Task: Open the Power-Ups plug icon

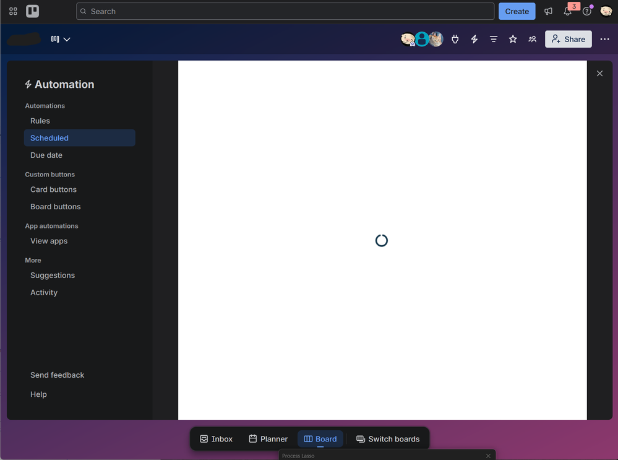Action: (x=455, y=39)
